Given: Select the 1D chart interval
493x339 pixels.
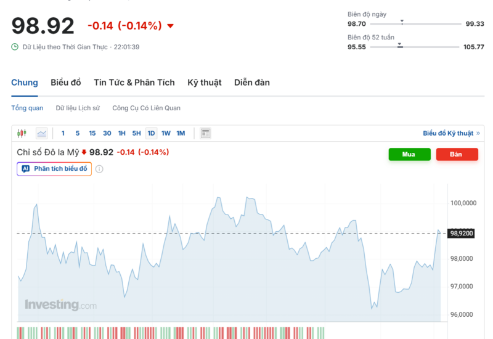Looking at the screenshot, I should tap(151, 133).
